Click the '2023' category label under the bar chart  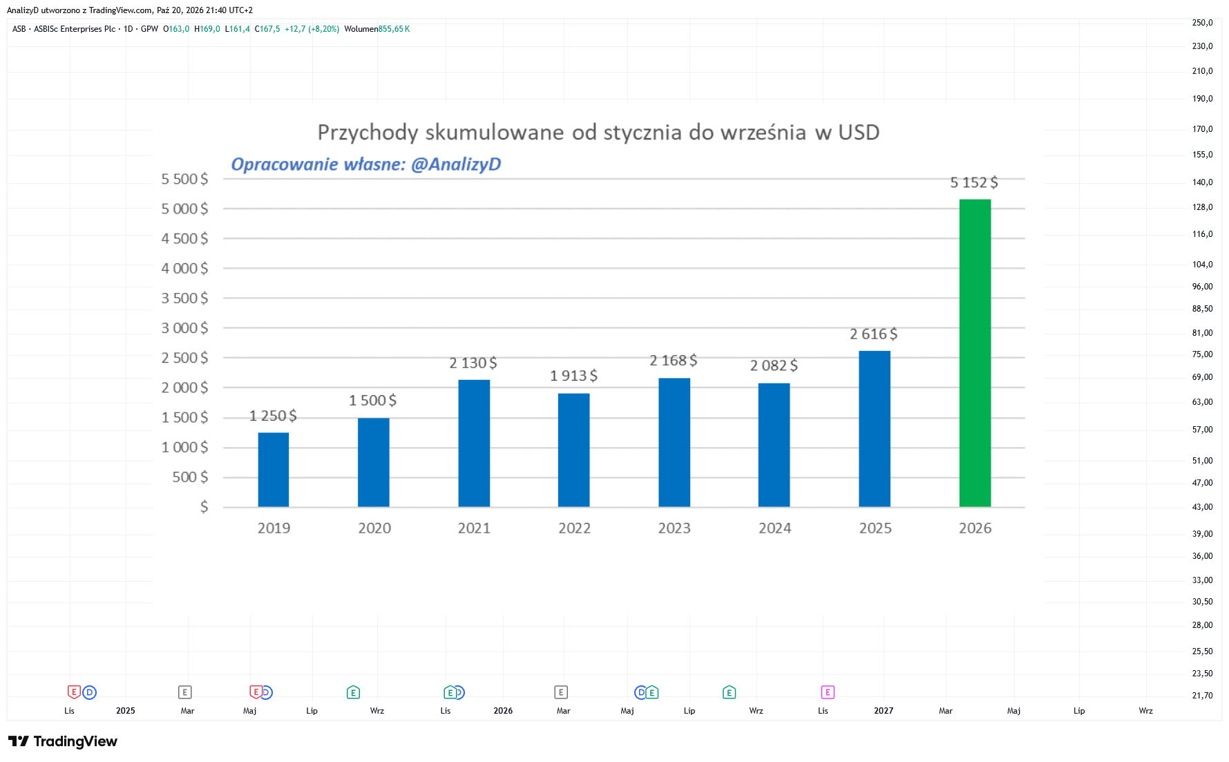pyautogui.click(x=674, y=528)
